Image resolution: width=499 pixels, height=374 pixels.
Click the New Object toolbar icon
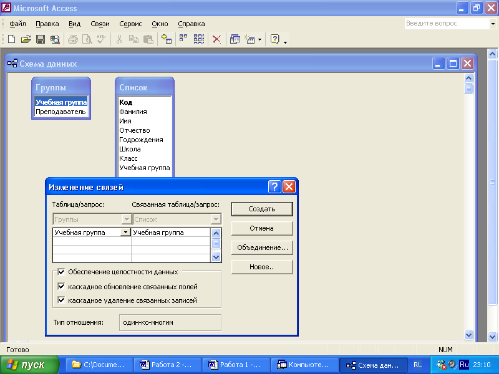(x=250, y=39)
